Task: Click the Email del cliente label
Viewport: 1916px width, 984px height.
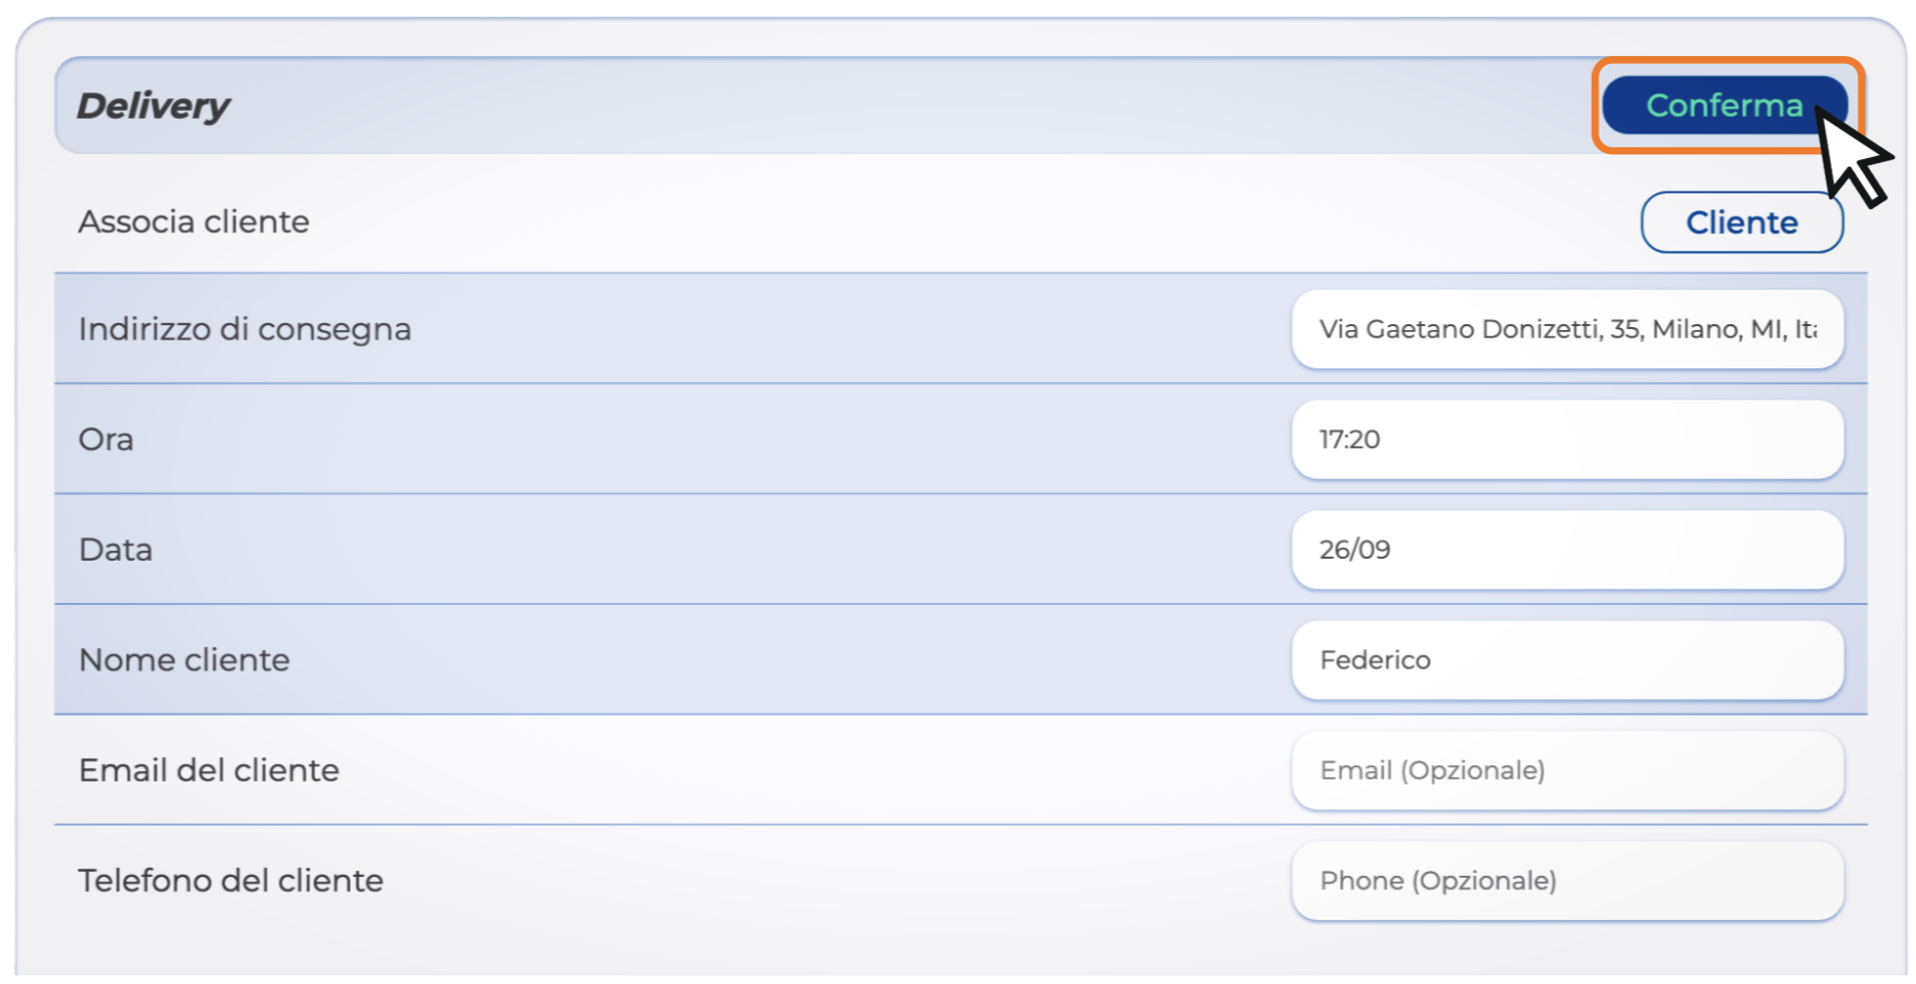Action: click(209, 771)
